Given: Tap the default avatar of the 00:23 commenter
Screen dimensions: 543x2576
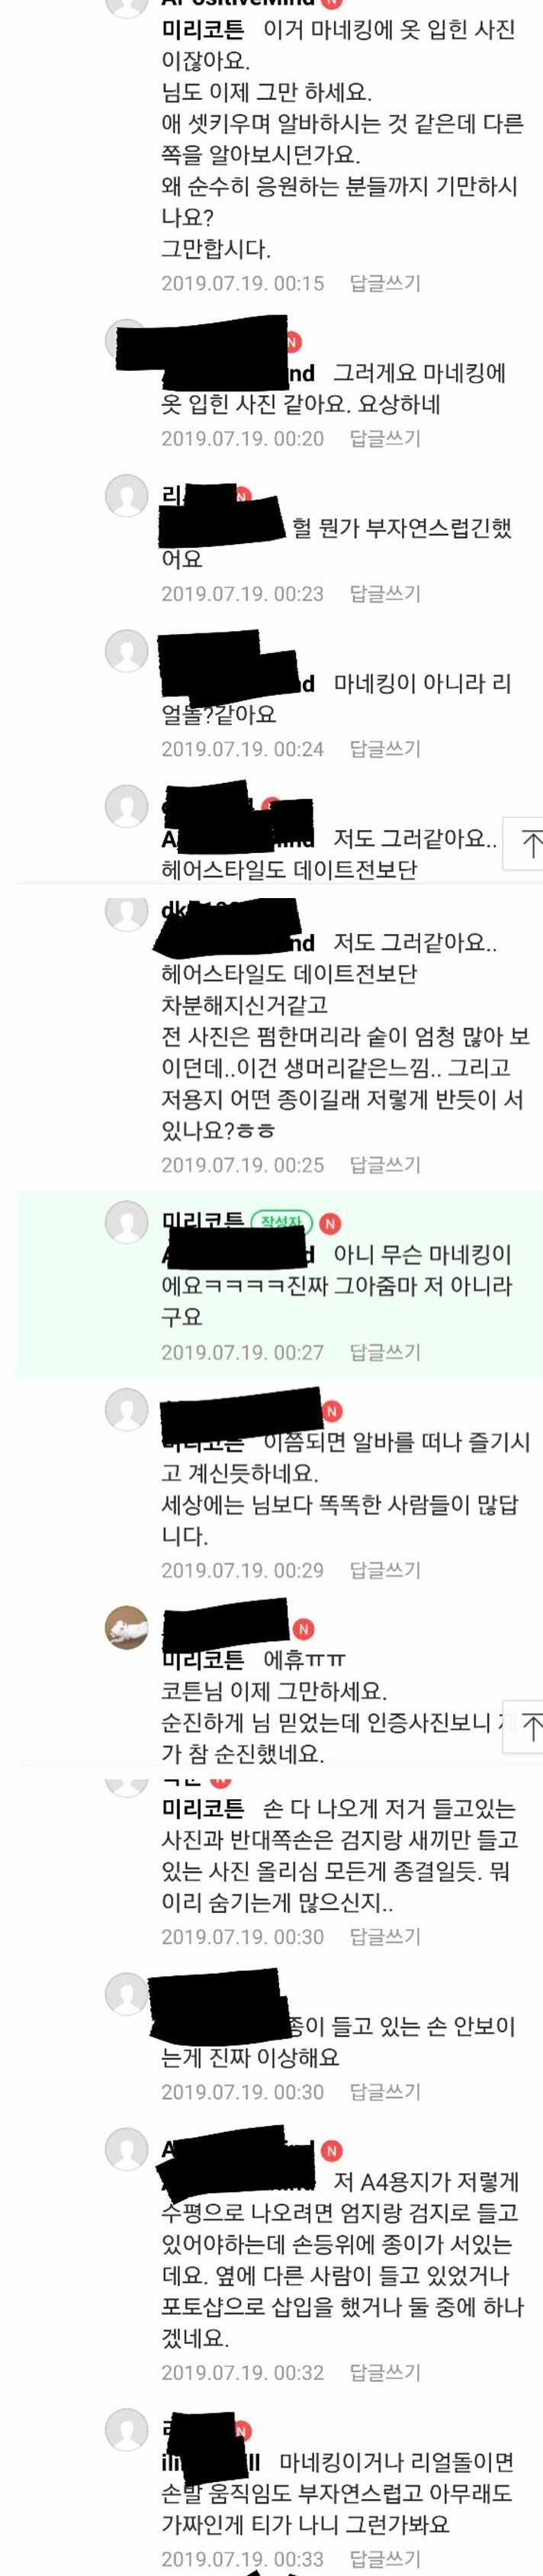Looking at the screenshot, I should point(127,496).
